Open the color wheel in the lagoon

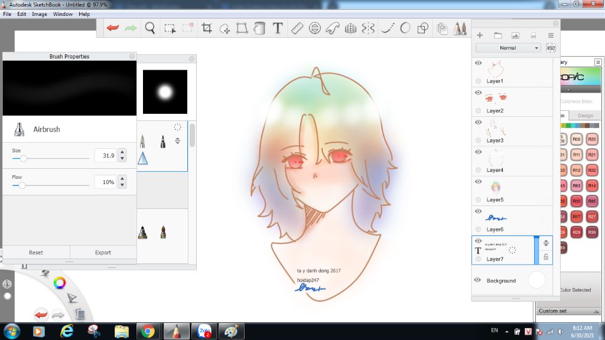tap(60, 283)
